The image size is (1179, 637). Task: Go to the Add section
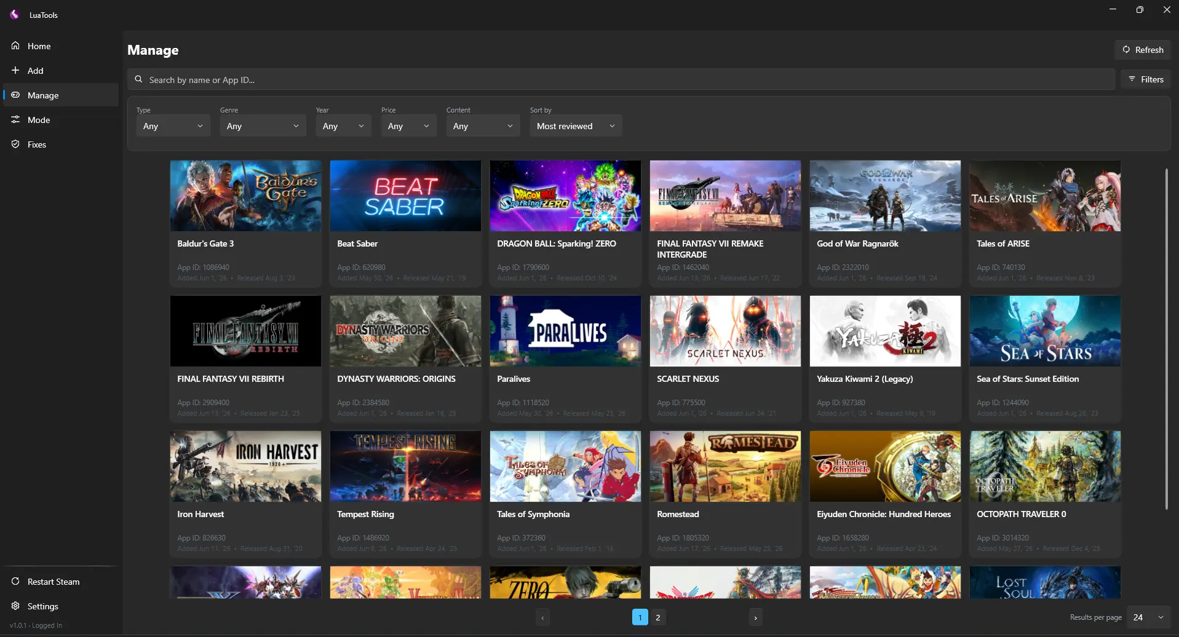click(x=60, y=71)
